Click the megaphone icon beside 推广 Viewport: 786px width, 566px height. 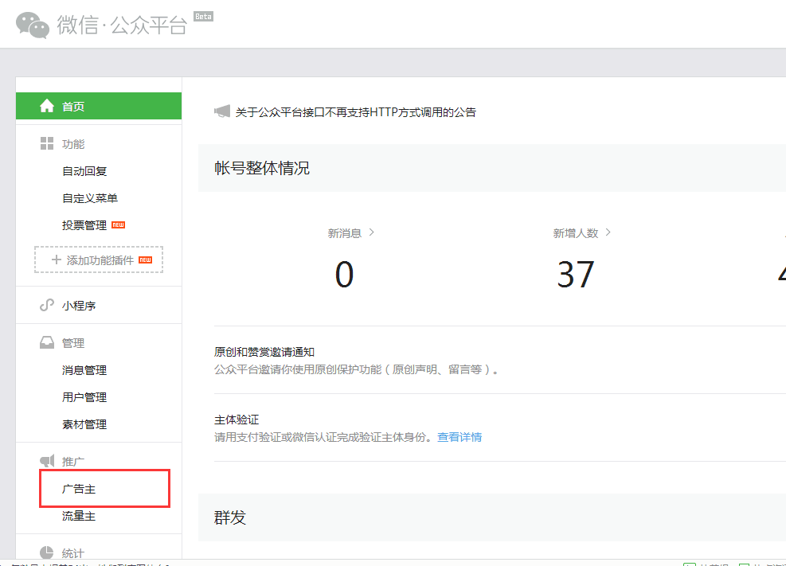click(x=47, y=462)
